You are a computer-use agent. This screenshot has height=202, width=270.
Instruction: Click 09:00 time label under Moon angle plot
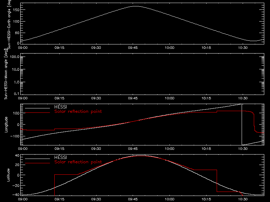coord(23,98)
